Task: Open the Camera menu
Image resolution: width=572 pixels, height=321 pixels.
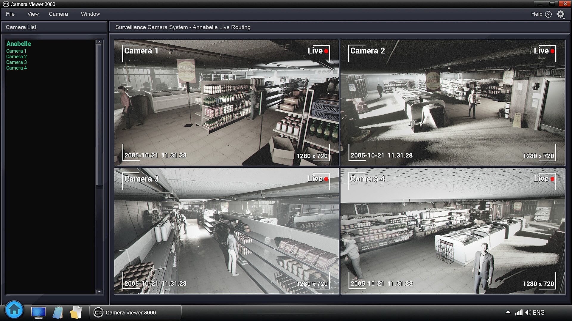Action: point(58,14)
